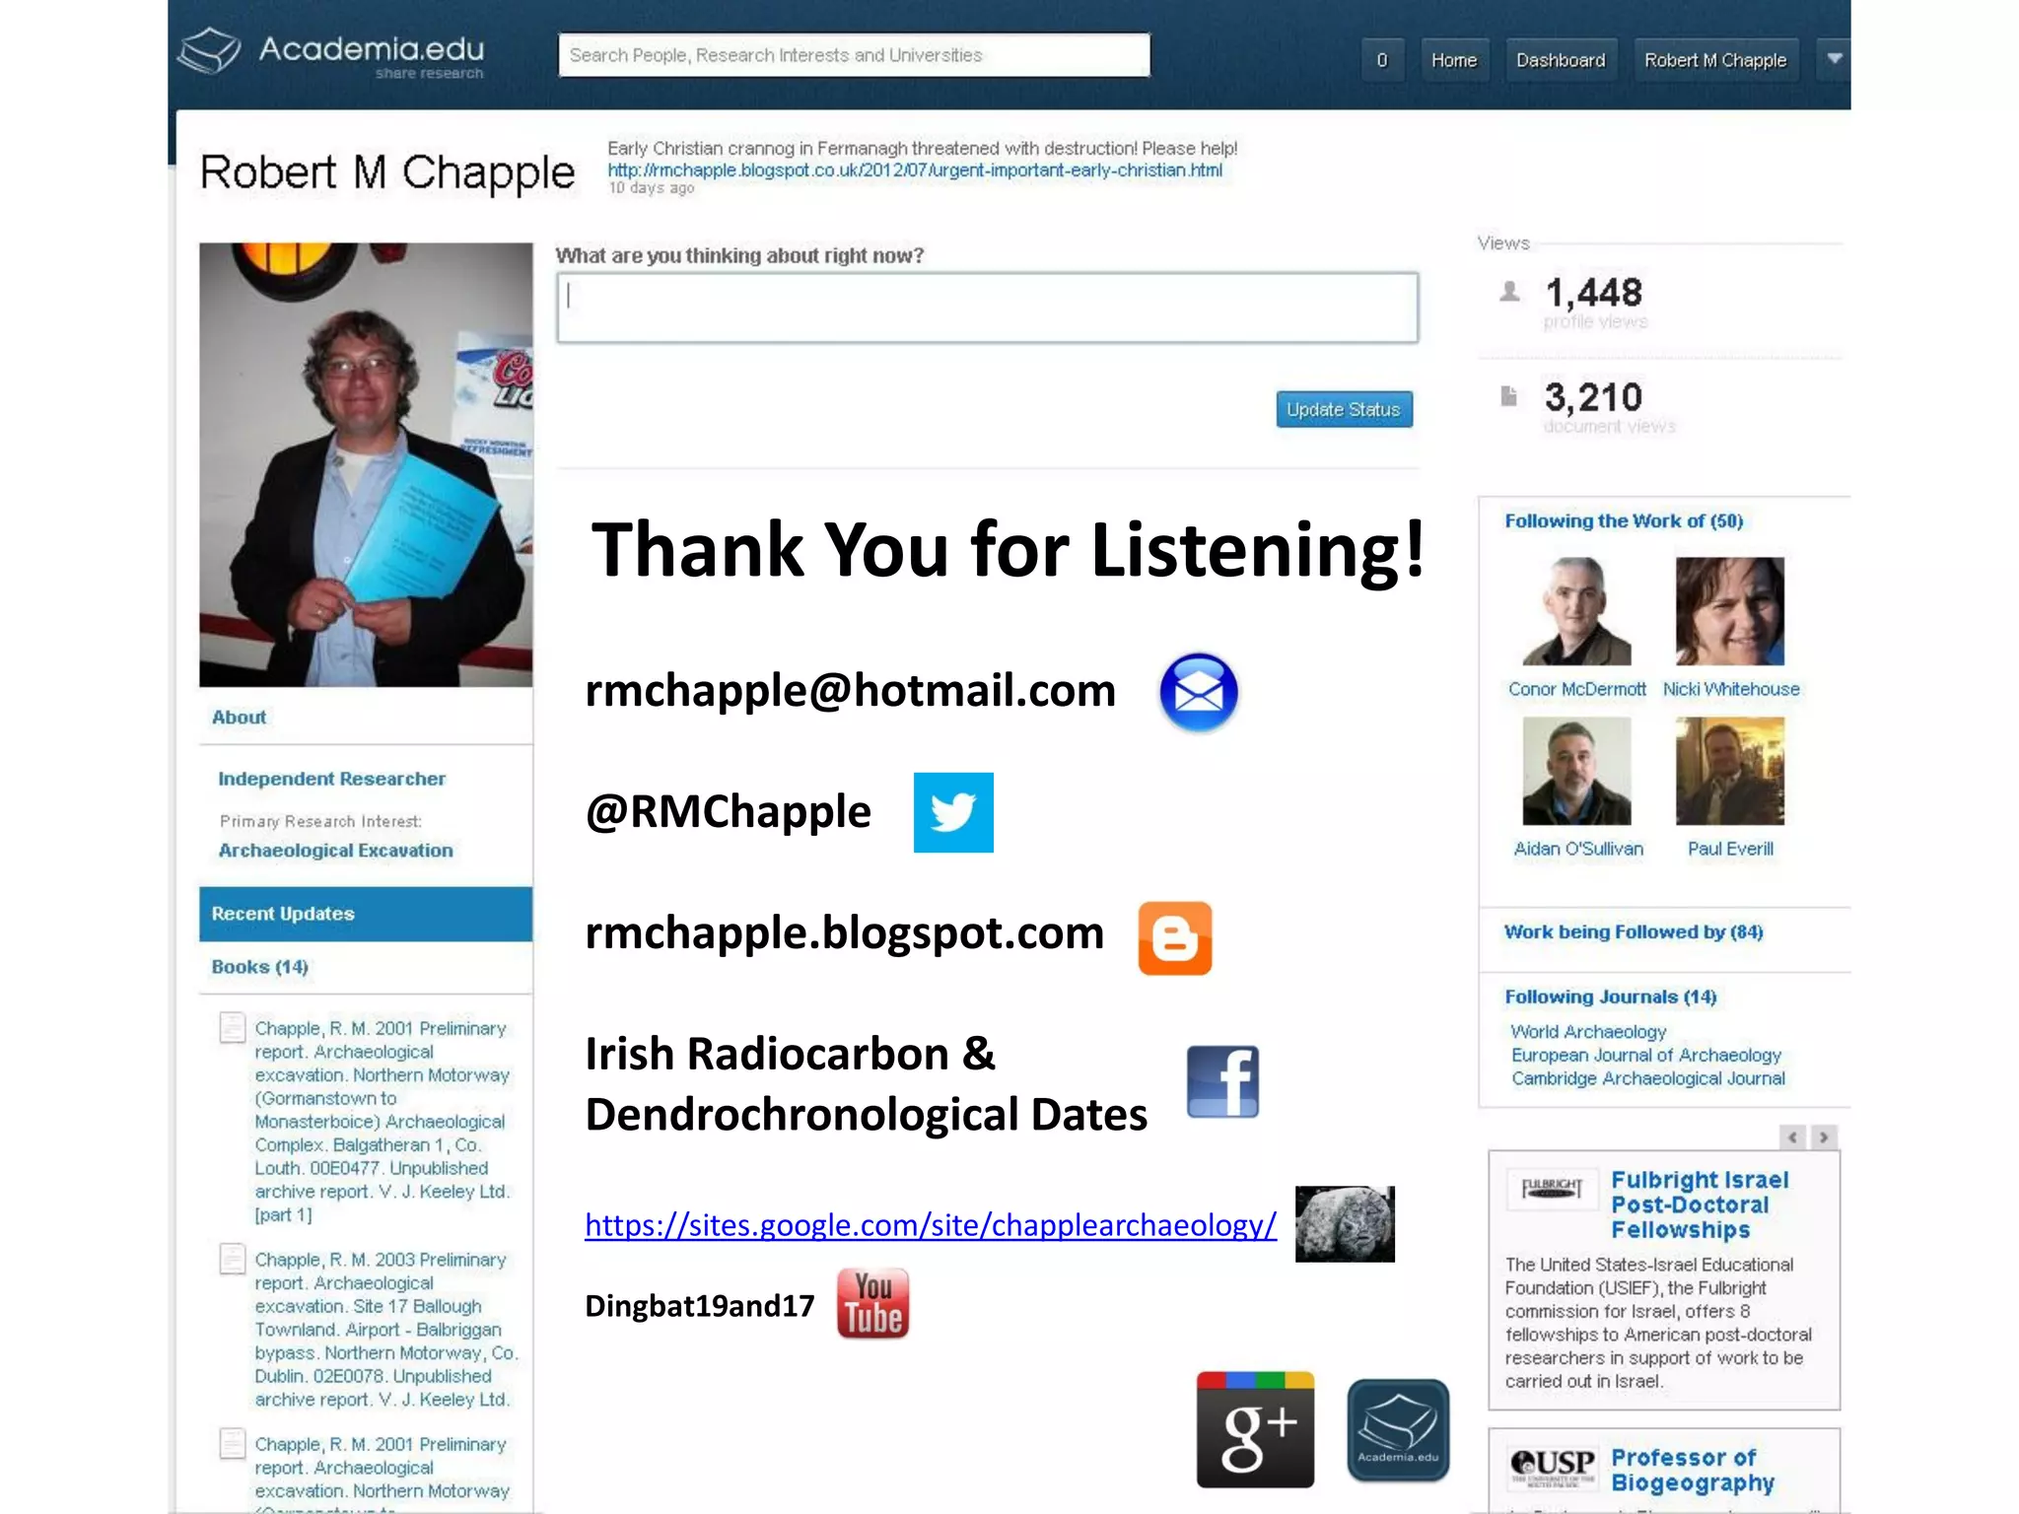This screenshot has height=1514, width=2019.
Task: Show previous ad with left arrow
Action: pyautogui.click(x=1793, y=1137)
